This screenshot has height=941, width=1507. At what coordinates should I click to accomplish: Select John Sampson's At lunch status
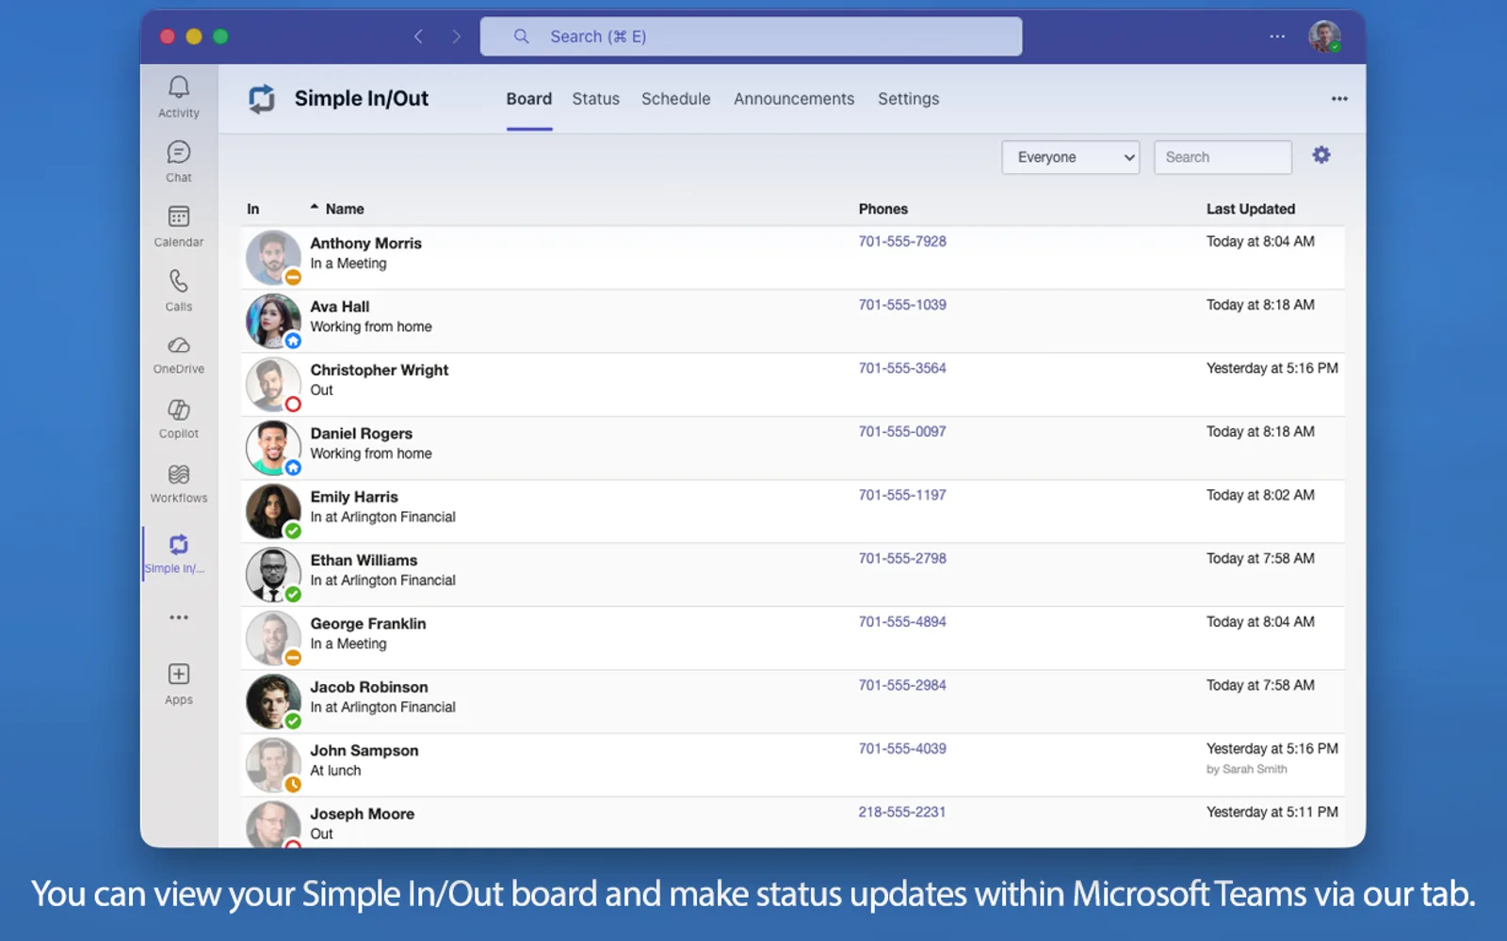point(335,771)
